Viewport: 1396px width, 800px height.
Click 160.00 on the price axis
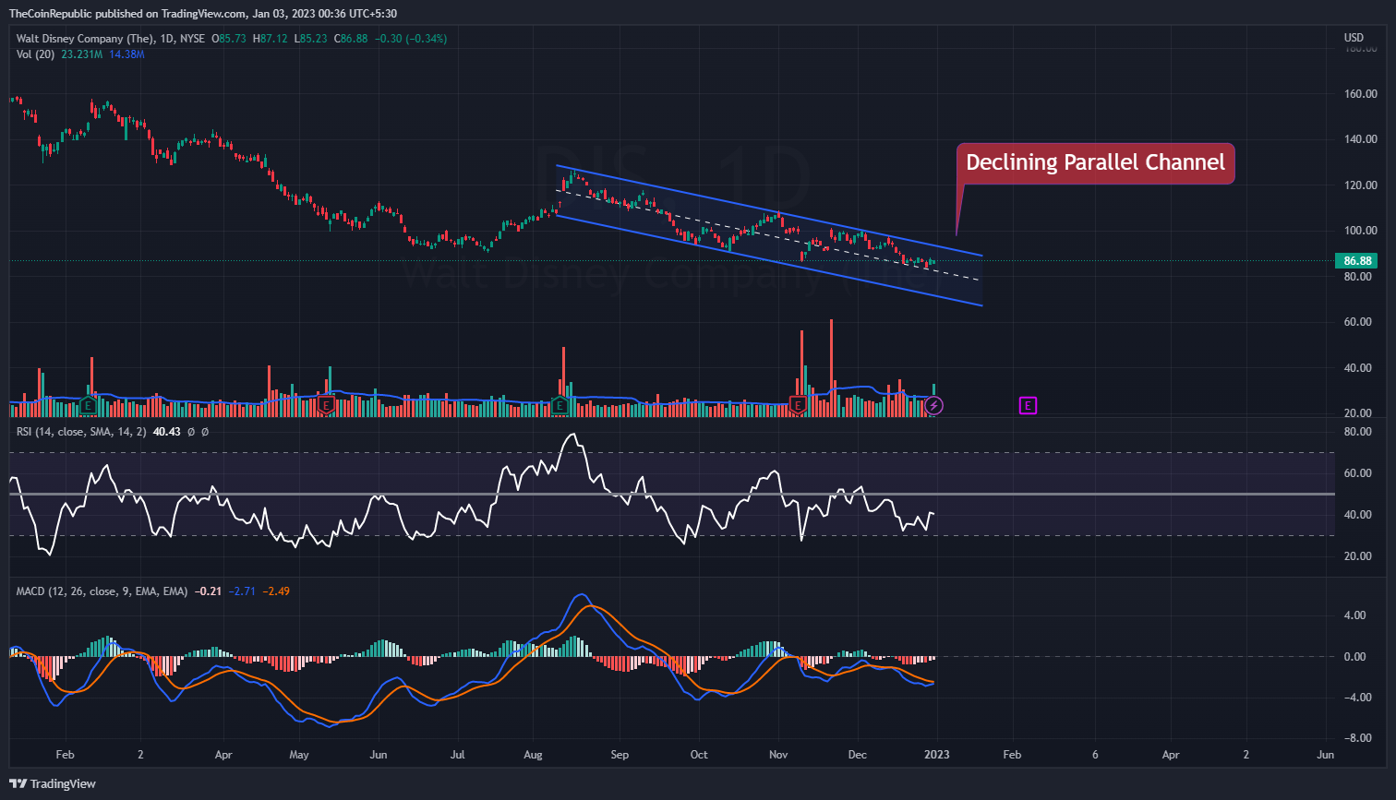coord(1359,94)
